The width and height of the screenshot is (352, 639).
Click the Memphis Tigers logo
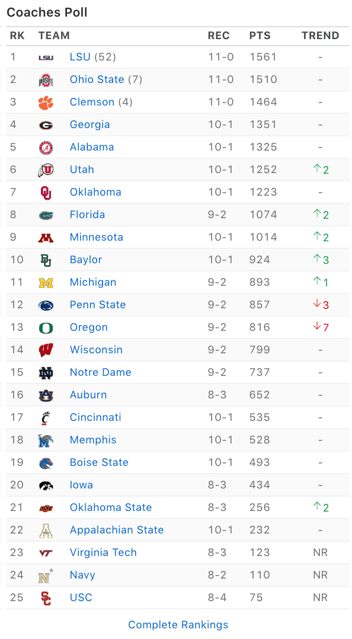tap(46, 440)
